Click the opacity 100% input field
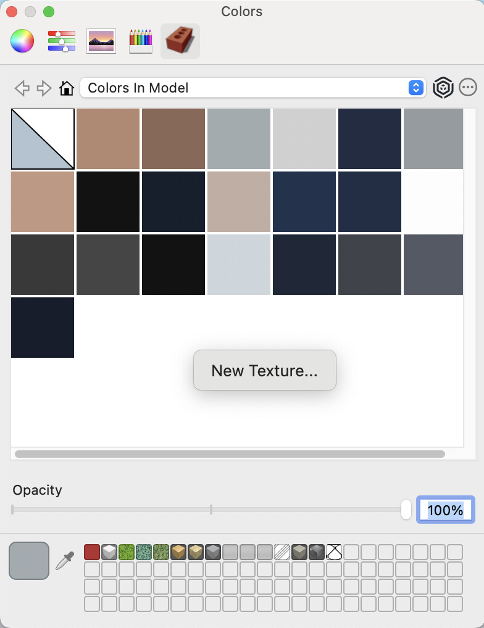 (445, 510)
